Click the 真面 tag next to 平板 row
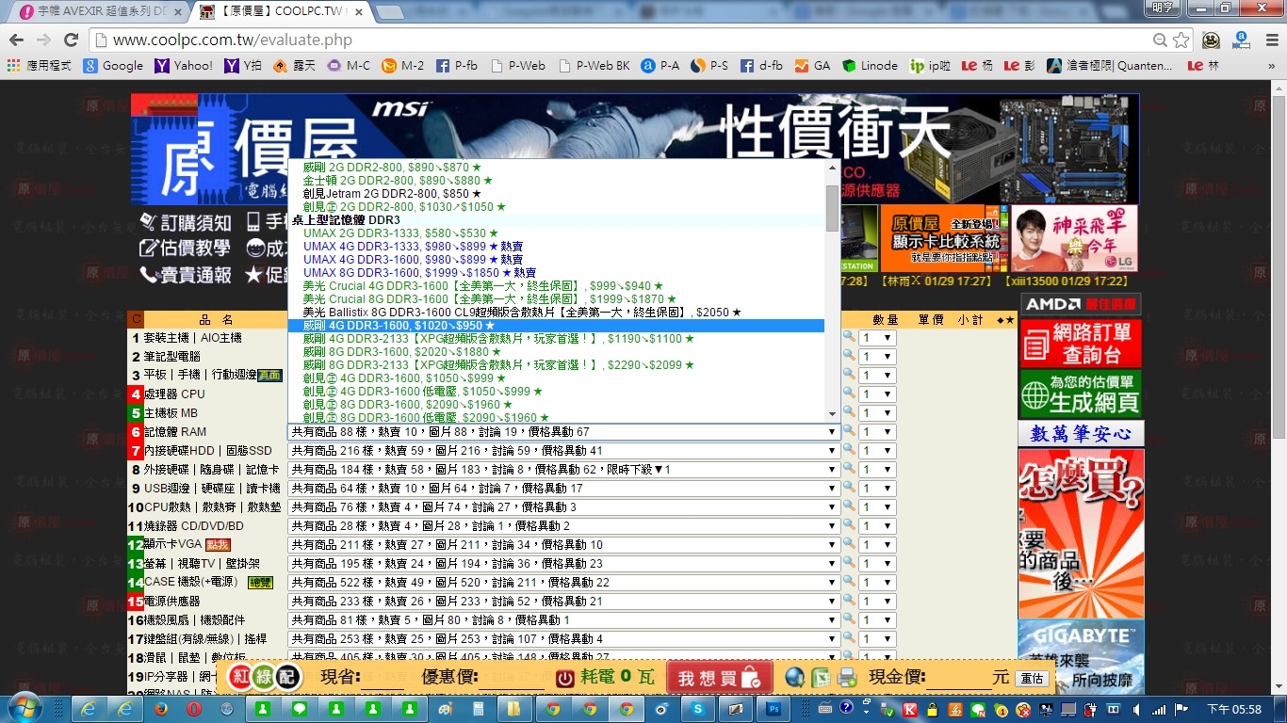Viewport: 1287px width, 723px height. pos(269,376)
